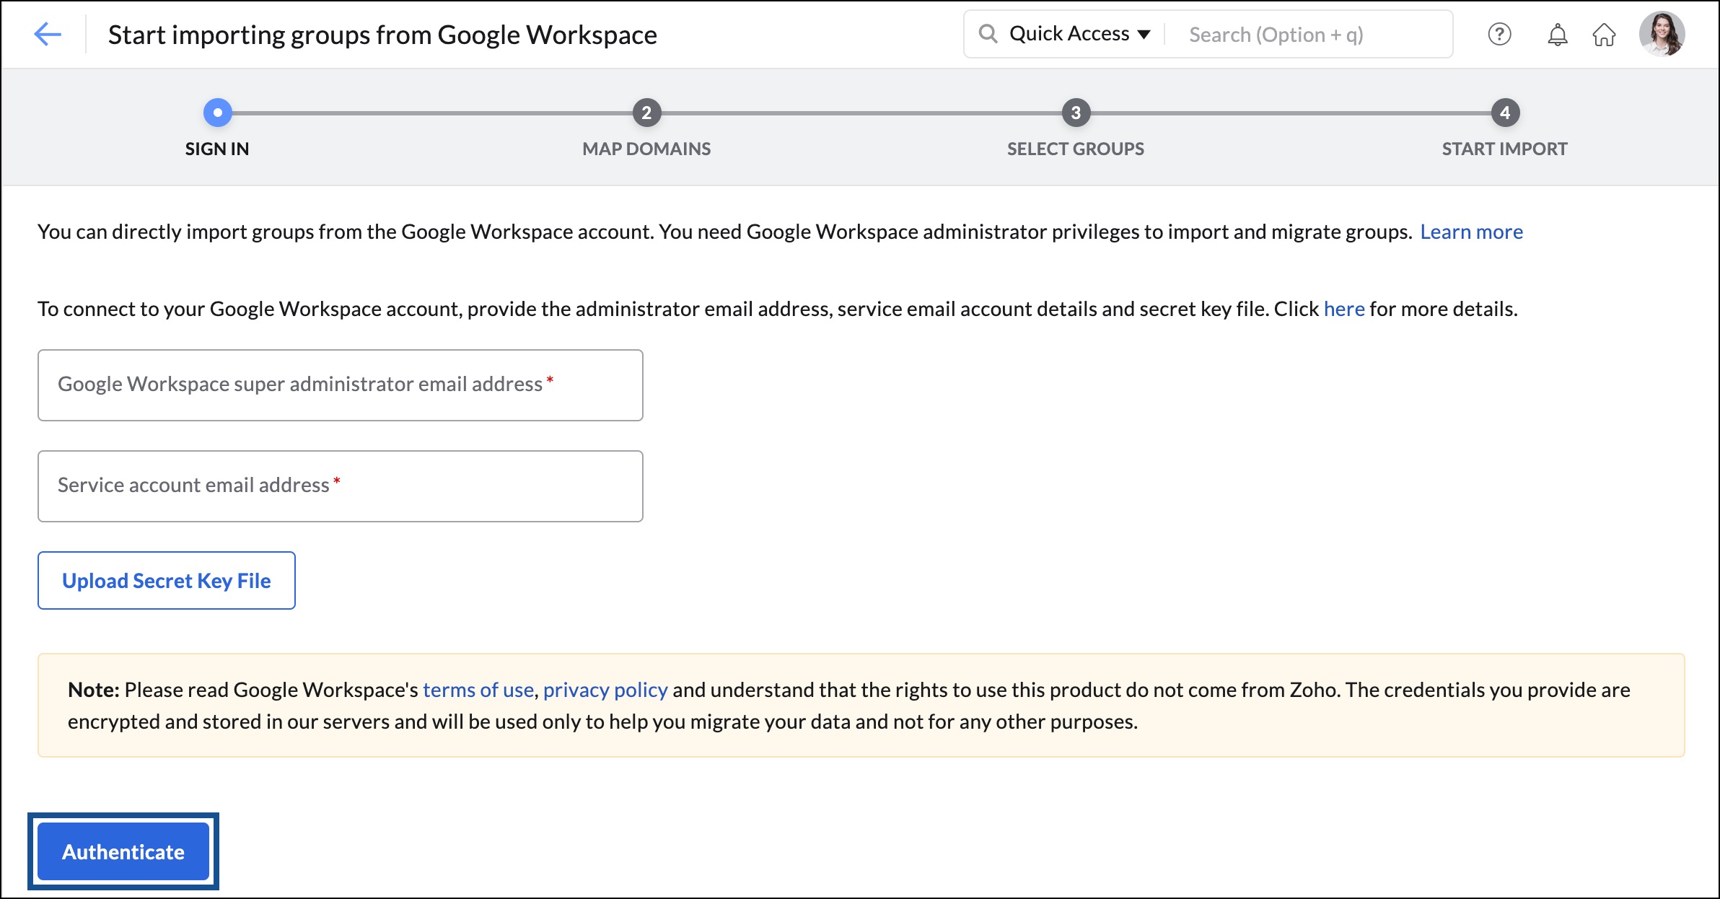
Task: Click Google Workspace super administrator email field
Action: [x=340, y=384]
